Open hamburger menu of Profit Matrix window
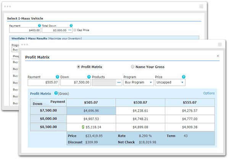The height and width of the screenshot is (159, 229). 219,44
